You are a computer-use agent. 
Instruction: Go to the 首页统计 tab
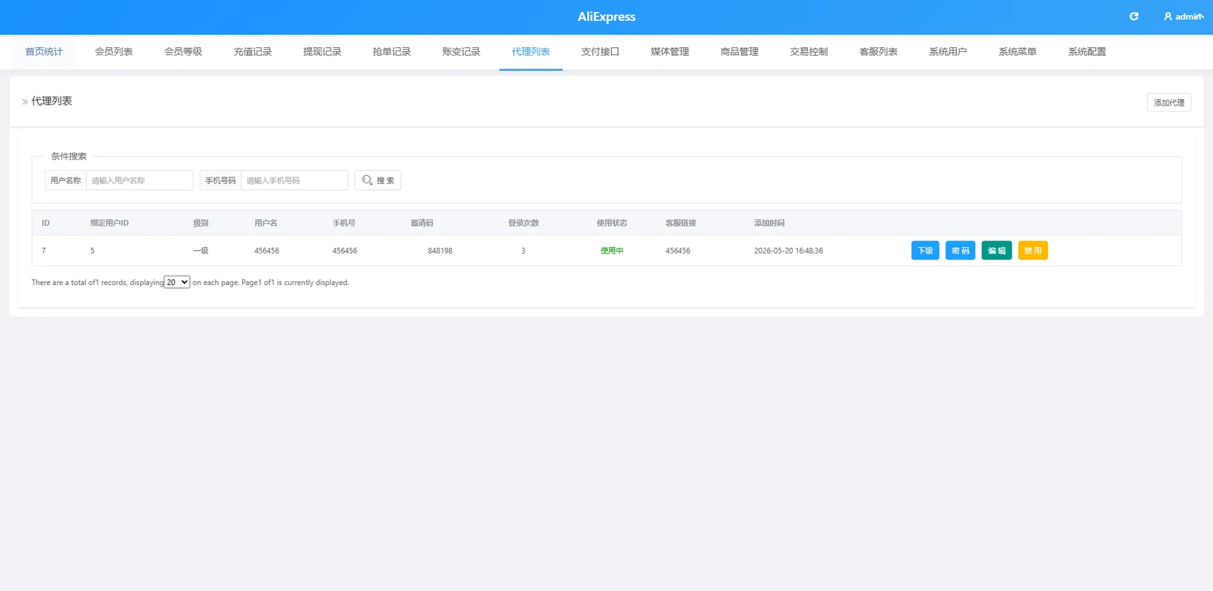point(44,52)
